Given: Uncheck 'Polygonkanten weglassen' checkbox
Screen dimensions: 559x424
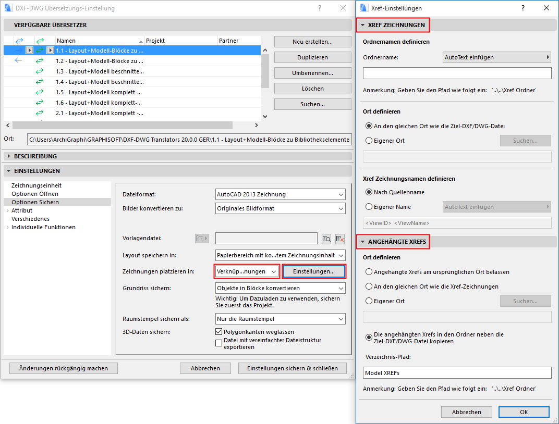Looking at the screenshot, I should coord(219,332).
